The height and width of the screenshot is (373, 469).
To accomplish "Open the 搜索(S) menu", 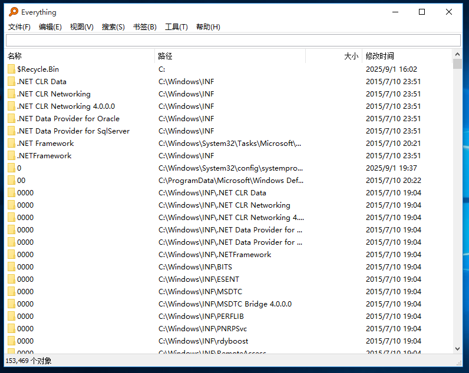I will (113, 27).
